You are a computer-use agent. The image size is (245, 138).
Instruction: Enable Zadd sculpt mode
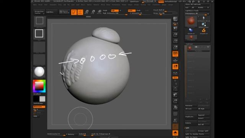[132, 10]
